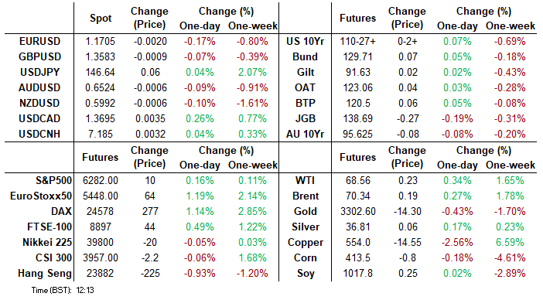Click the GBPUSD one-day change -0.07%
The image size is (543, 300).
point(200,56)
